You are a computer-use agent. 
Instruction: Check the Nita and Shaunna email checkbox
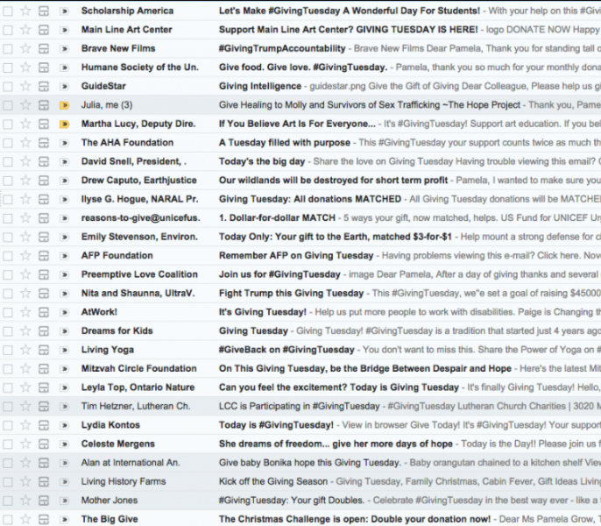click(x=8, y=294)
